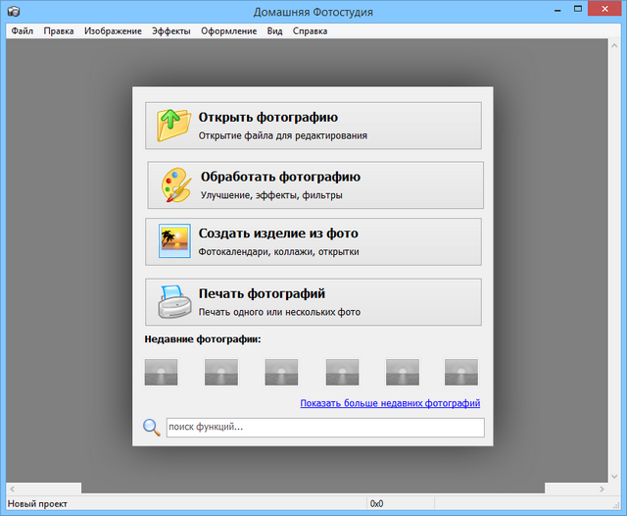
Task: Open the Справка menu
Action: 311,31
